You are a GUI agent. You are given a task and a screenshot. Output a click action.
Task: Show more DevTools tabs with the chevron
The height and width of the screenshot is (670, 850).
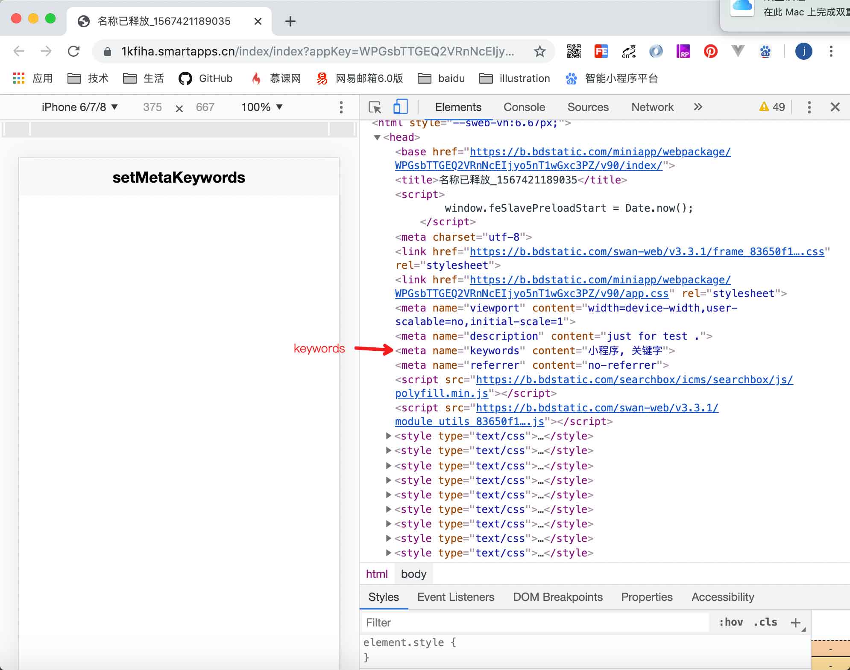click(x=698, y=107)
